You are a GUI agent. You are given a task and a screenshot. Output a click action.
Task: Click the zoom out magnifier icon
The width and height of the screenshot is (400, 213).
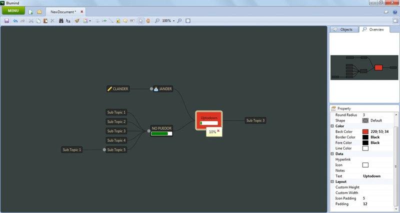point(157,21)
